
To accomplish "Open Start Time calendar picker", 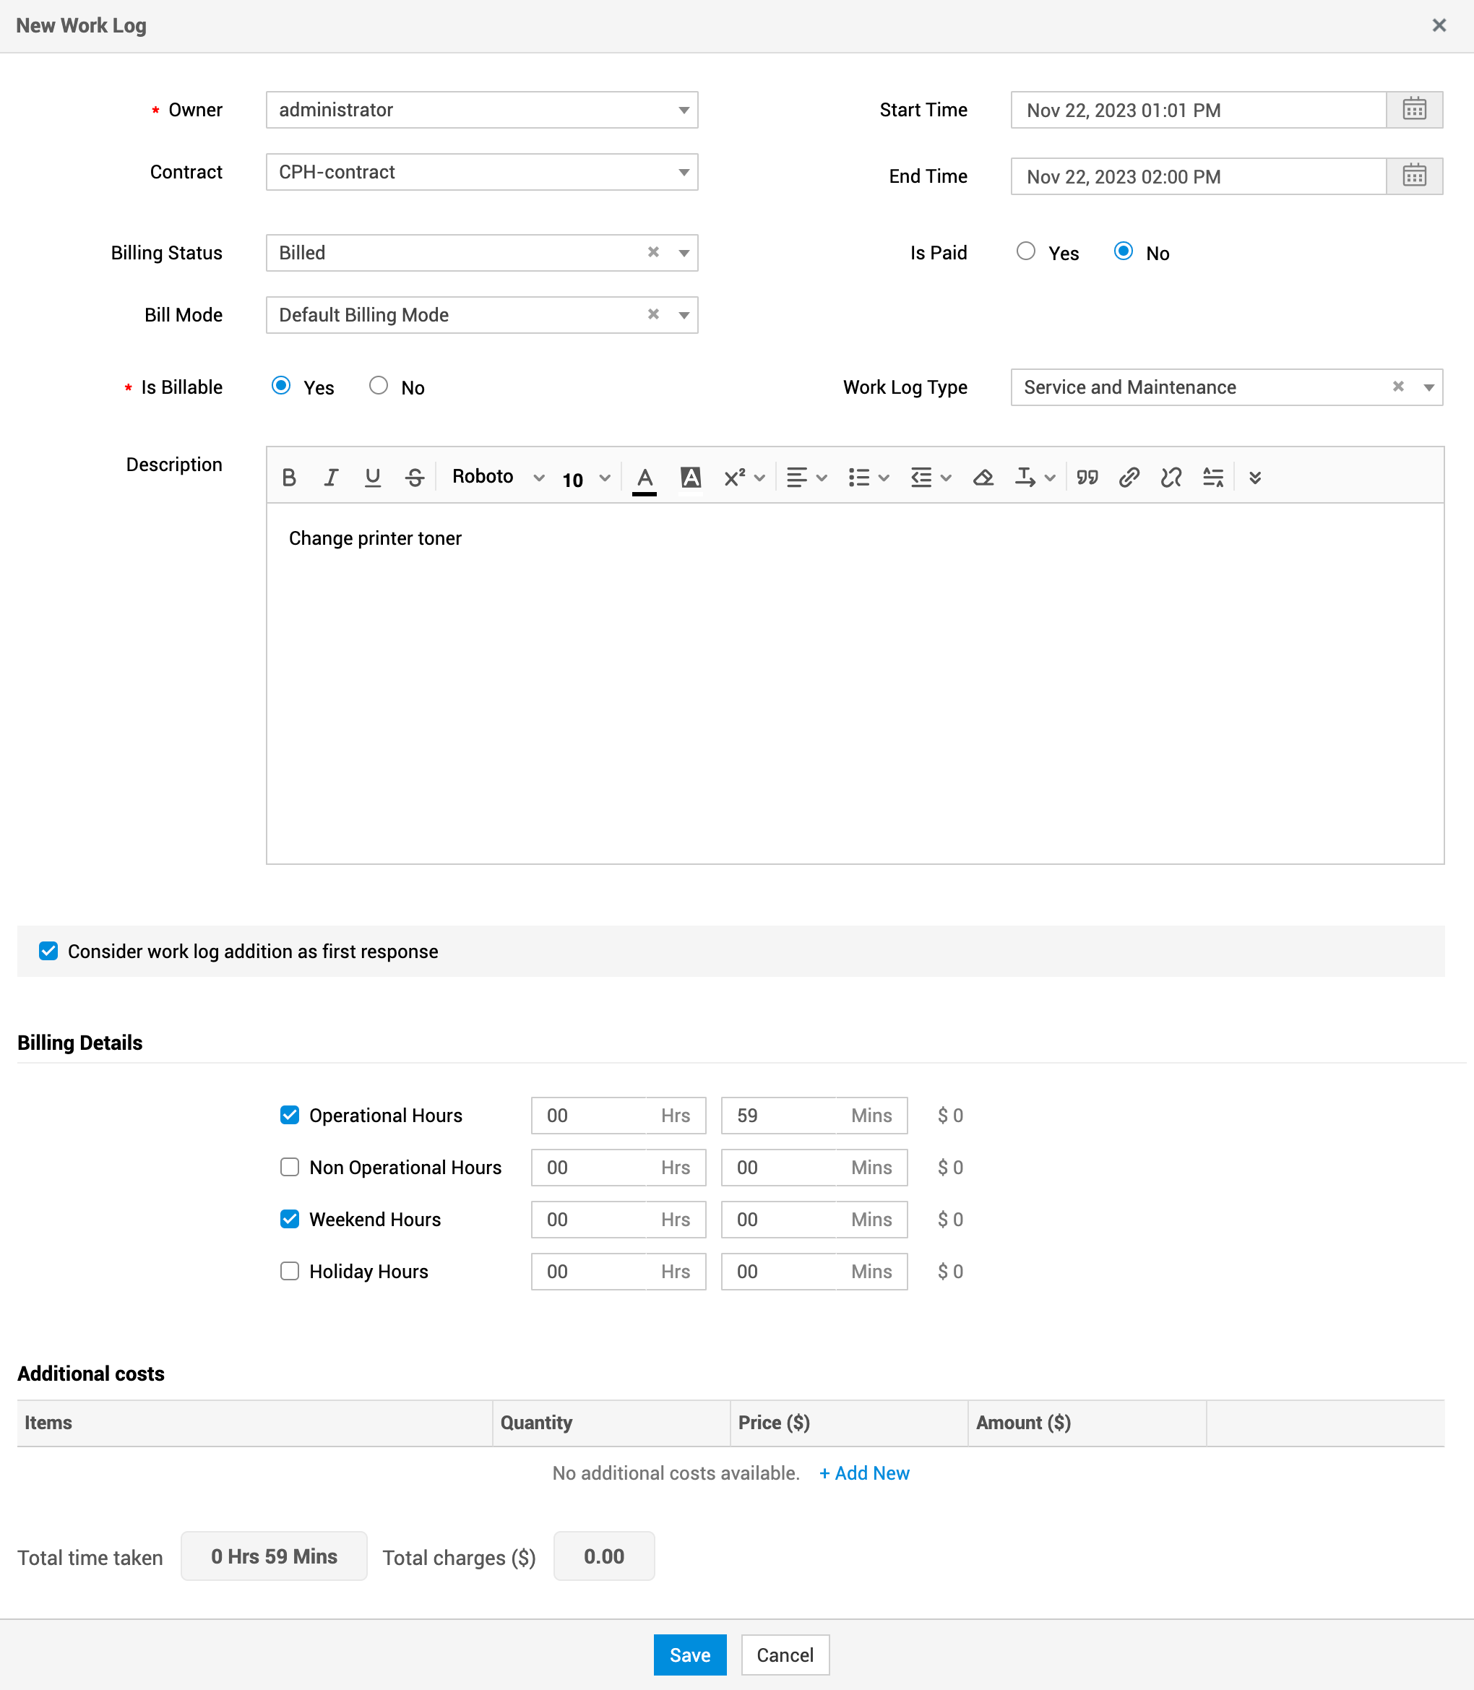I will (x=1414, y=109).
